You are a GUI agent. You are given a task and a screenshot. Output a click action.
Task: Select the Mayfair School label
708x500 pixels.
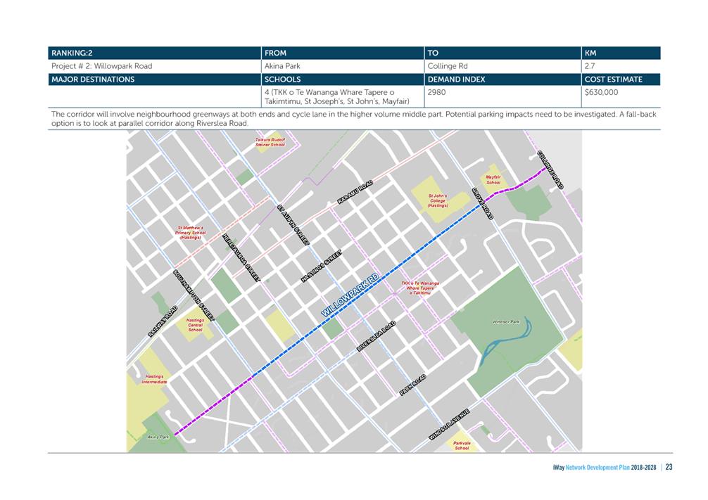point(493,179)
